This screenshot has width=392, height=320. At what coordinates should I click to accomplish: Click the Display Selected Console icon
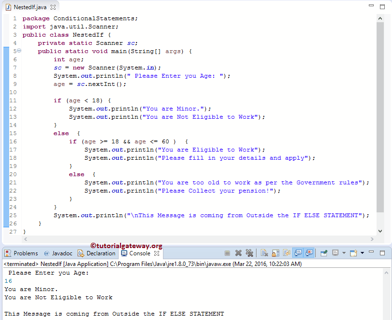coord(336,252)
